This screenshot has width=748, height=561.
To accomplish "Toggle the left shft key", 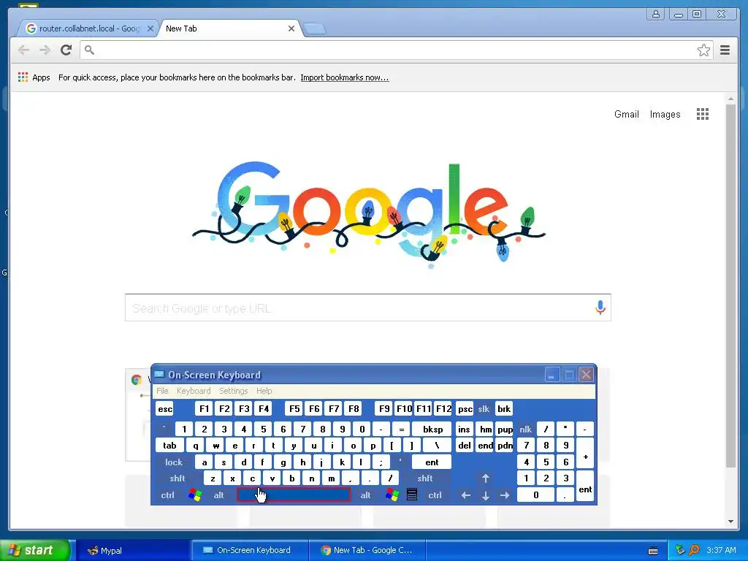I will (178, 478).
